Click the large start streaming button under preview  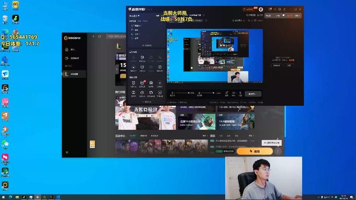[x=253, y=94]
